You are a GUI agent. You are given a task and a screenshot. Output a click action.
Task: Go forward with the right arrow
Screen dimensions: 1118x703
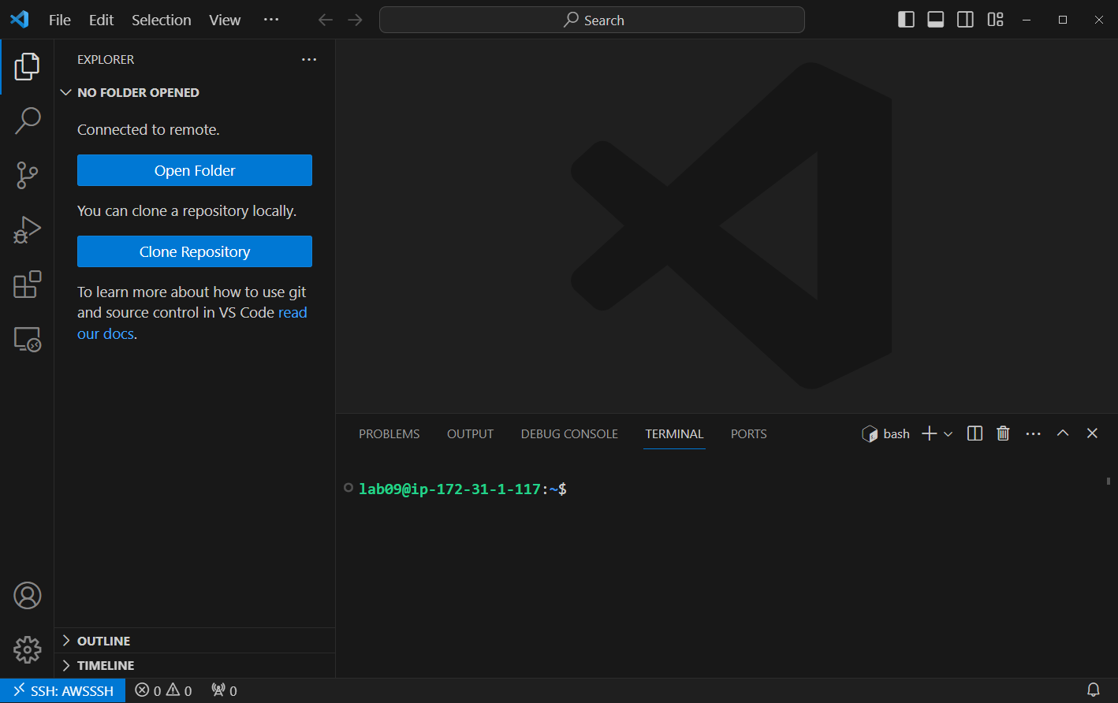point(356,20)
